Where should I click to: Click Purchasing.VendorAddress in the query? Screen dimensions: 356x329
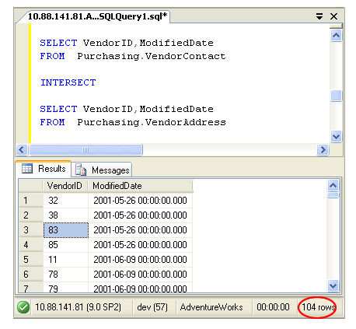point(152,122)
